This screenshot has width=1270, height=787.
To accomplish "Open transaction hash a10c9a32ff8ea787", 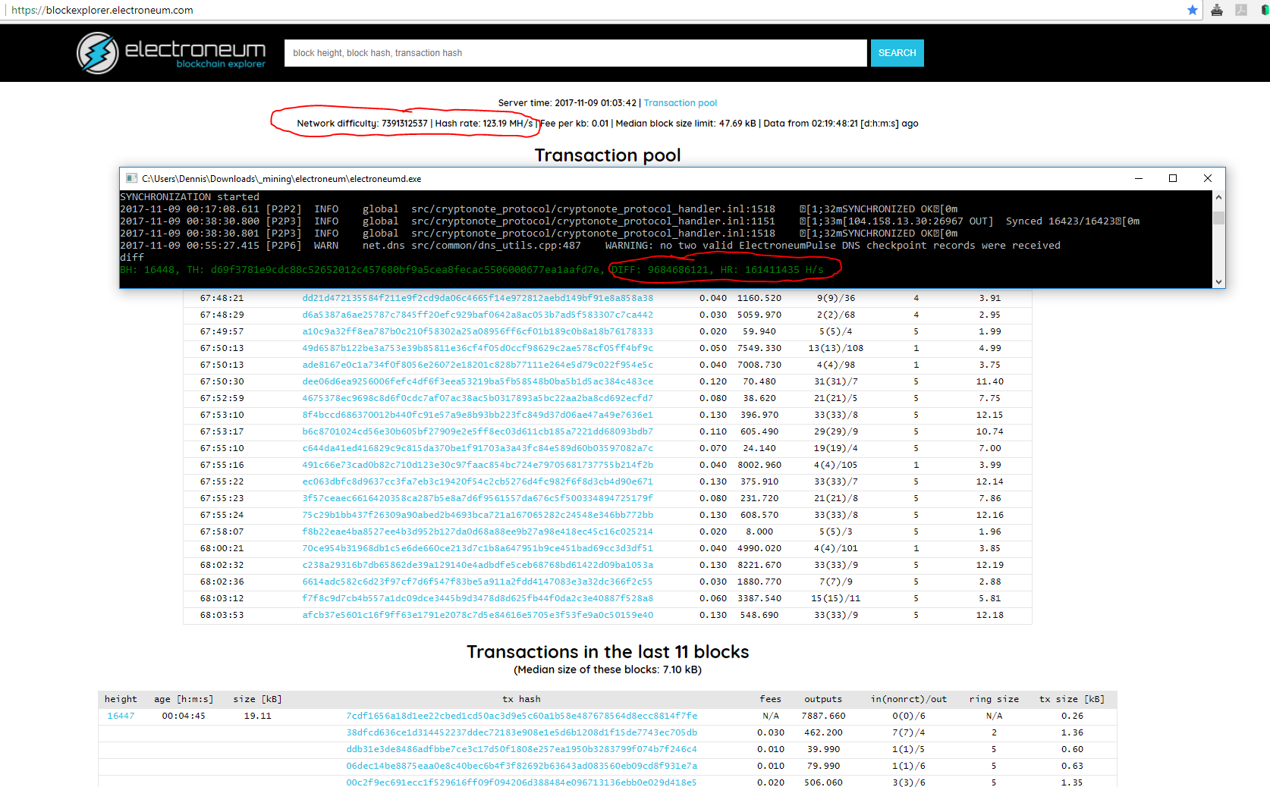I will [x=478, y=331].
